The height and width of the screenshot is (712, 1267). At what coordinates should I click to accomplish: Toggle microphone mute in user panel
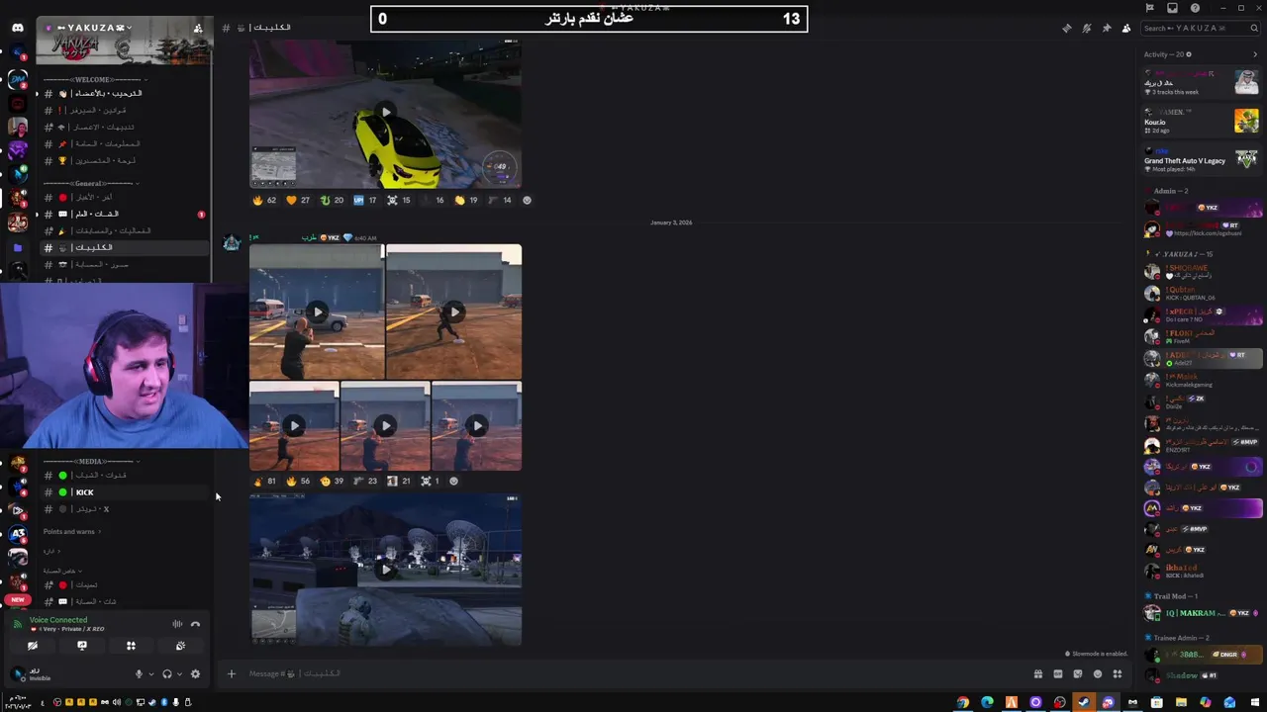tap(139, 674)
